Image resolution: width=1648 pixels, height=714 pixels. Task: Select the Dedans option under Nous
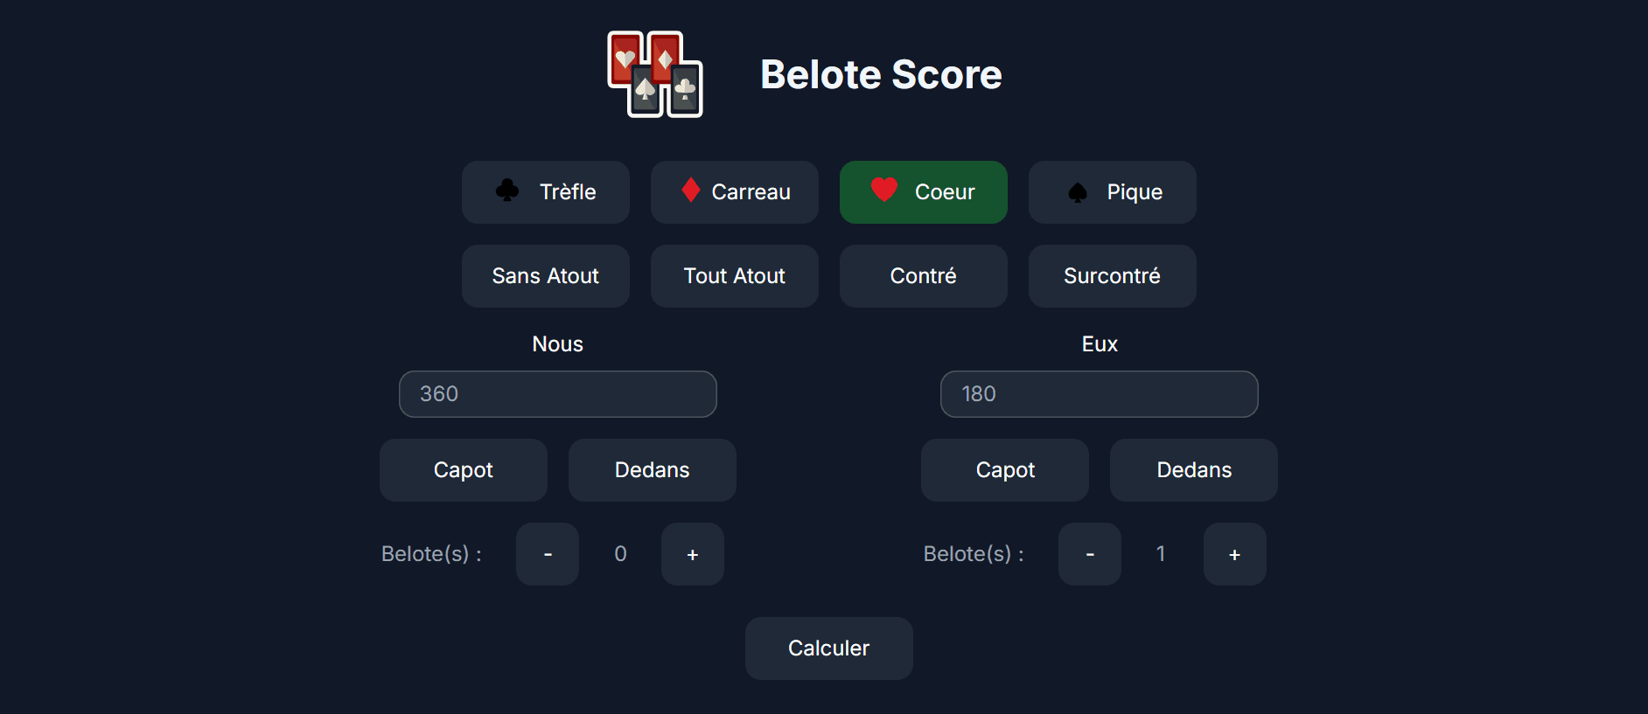(652, 469)
